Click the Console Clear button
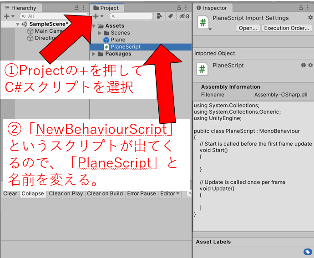Viewport: 314px width, 258px height. tap(10, 193)
